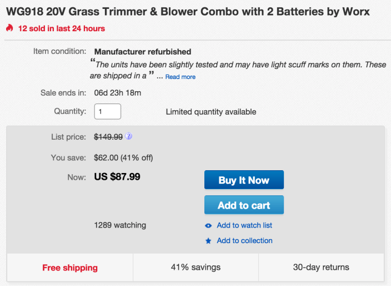The image size is (391, 286).
Task: Click the star icon beside collection
Action: pyautogui.click(x=208, y=241)
